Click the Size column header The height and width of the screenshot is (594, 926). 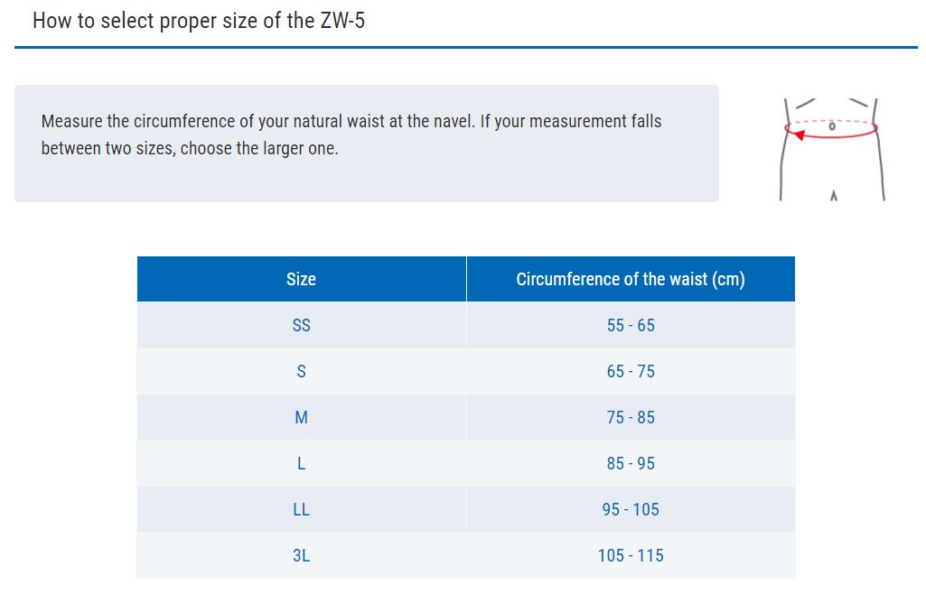point(301,279)
